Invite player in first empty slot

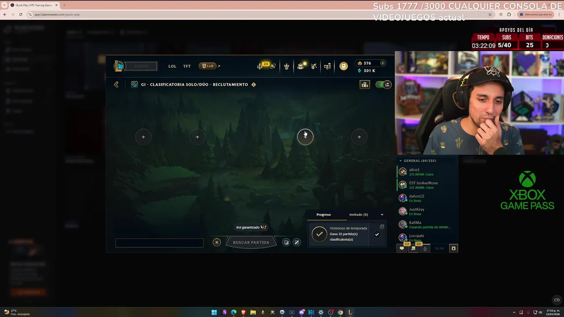click(143, 137)
